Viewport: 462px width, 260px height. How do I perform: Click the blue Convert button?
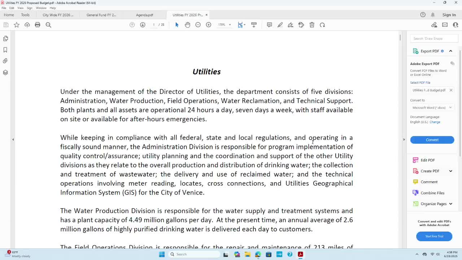[432, 140]
